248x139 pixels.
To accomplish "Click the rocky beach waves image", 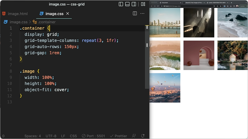I will click(x=233, y=23).
